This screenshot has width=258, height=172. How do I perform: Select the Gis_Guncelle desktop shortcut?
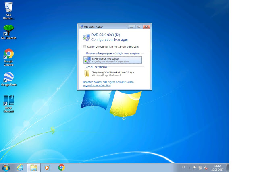click(x=8, y=31)
